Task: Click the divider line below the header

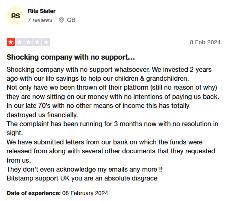Action: point(114,31)
